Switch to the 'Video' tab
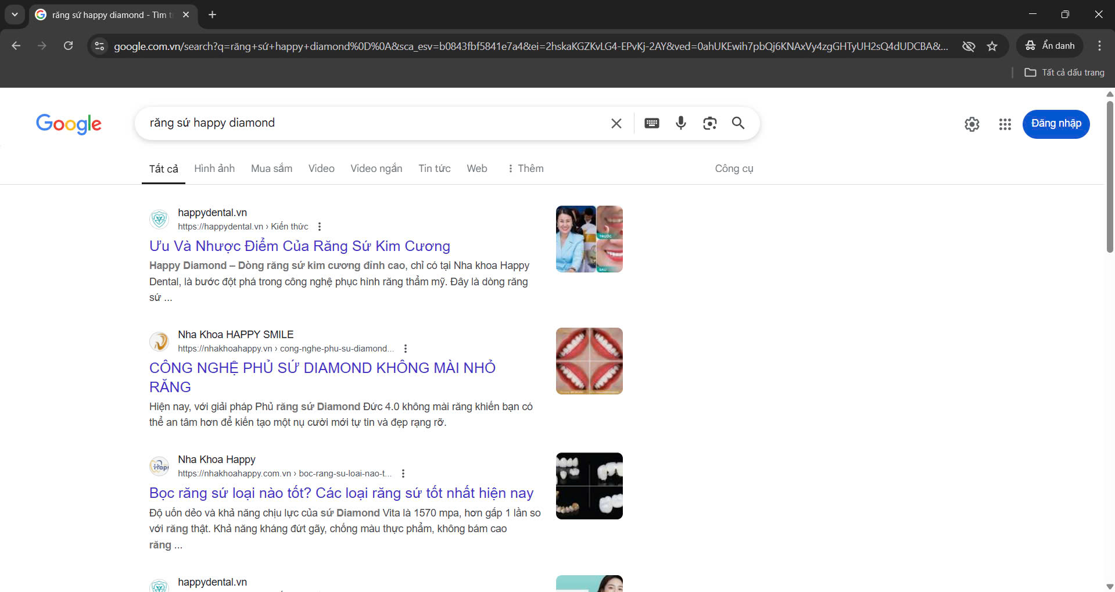 321,168
